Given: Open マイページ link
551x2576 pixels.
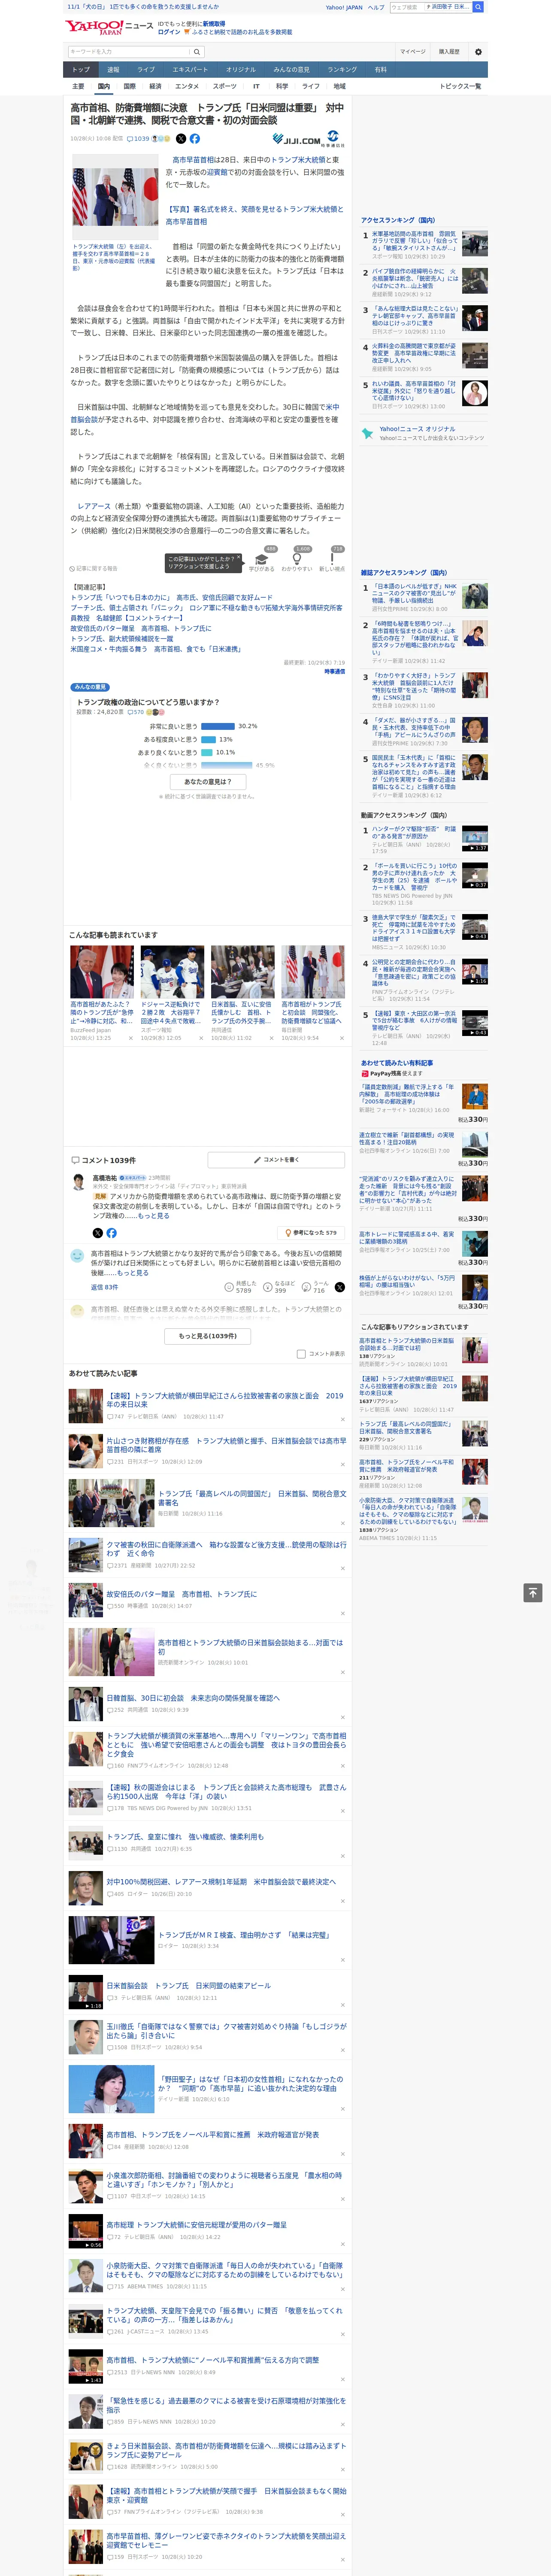Looking at the screenshot, I should tap(412, 51).
